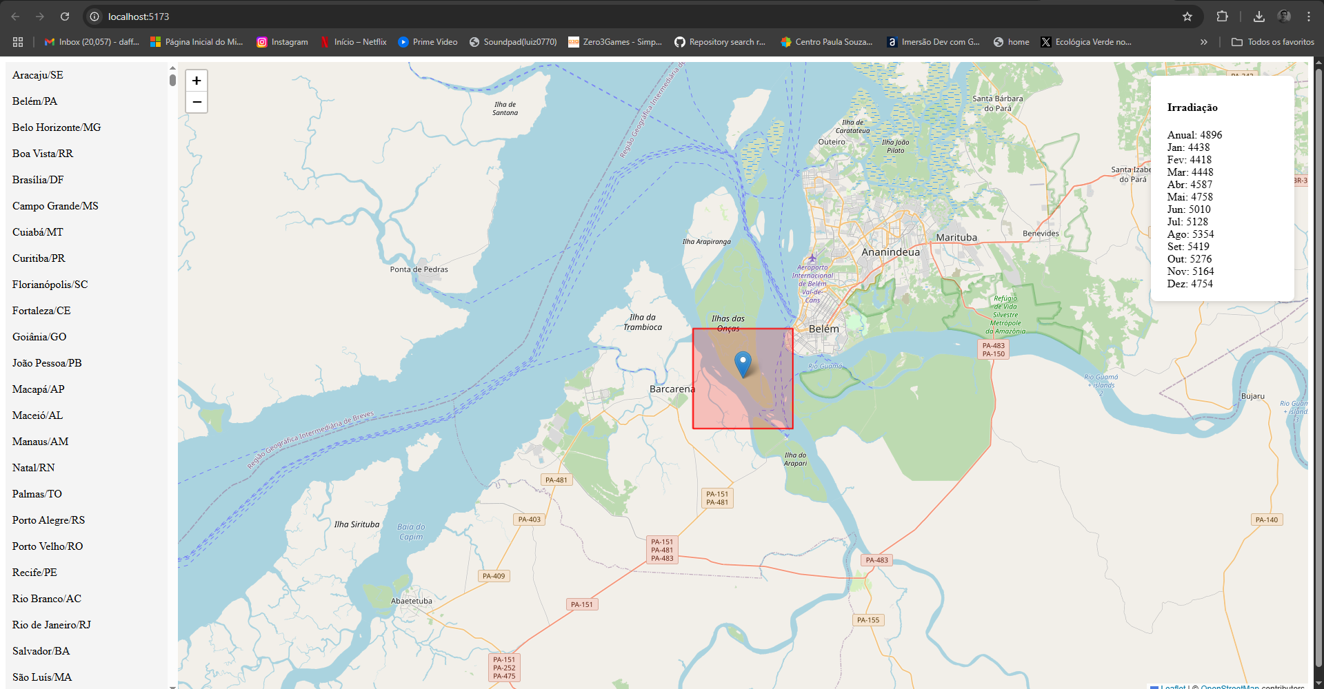Zoom out on the map
Image resolution: width=1324 pixels, height=689 pixels.
[x=197, y=102]
